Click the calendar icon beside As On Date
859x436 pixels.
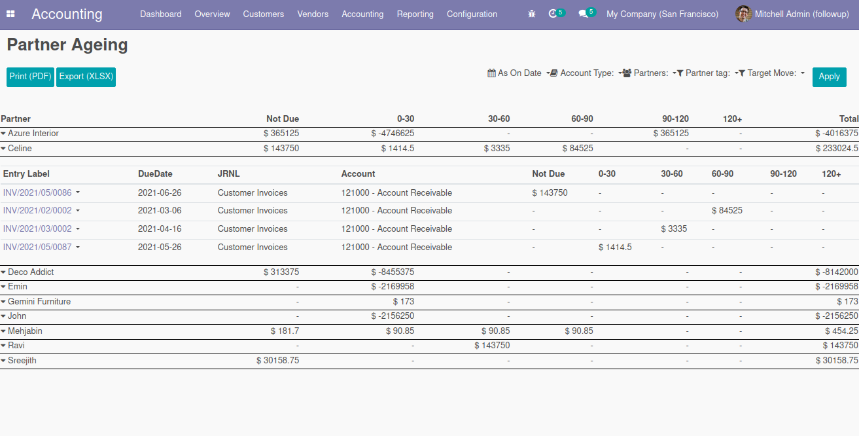pos(491,73)
